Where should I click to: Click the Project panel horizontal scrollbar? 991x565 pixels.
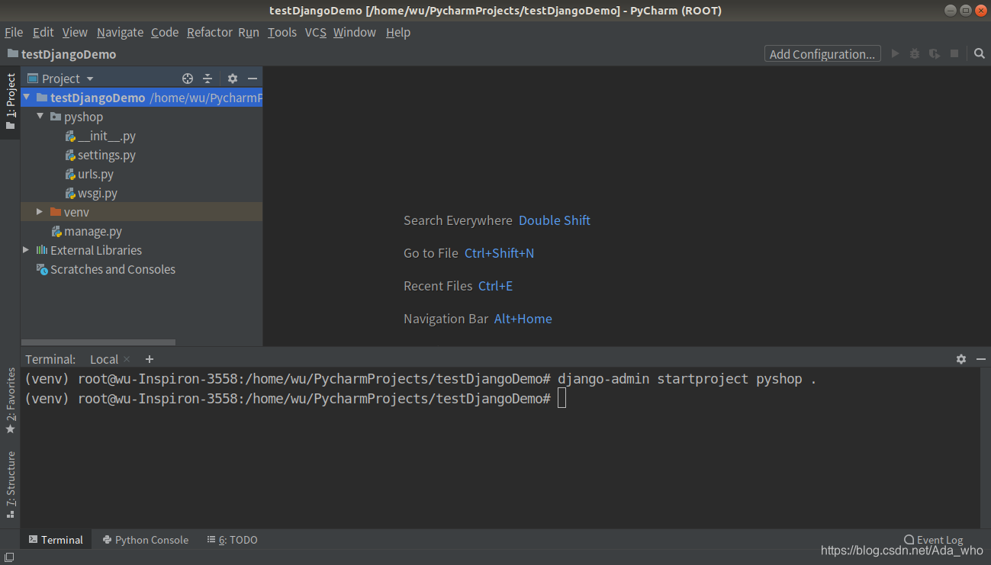pos(98,342)
